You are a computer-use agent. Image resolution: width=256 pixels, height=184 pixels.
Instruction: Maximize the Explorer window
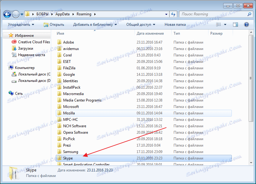238,6
